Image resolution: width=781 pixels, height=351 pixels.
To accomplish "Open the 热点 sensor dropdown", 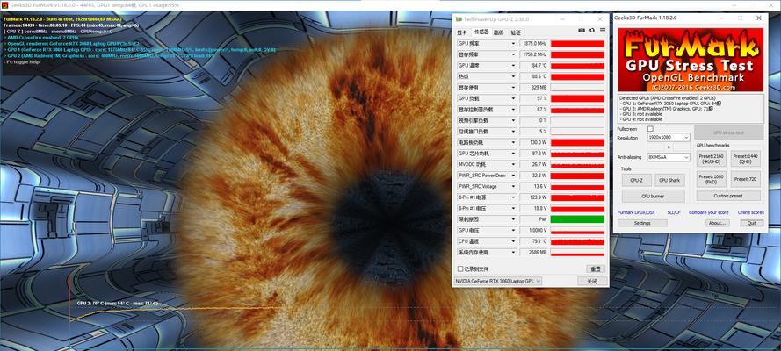I will (514, 76).
